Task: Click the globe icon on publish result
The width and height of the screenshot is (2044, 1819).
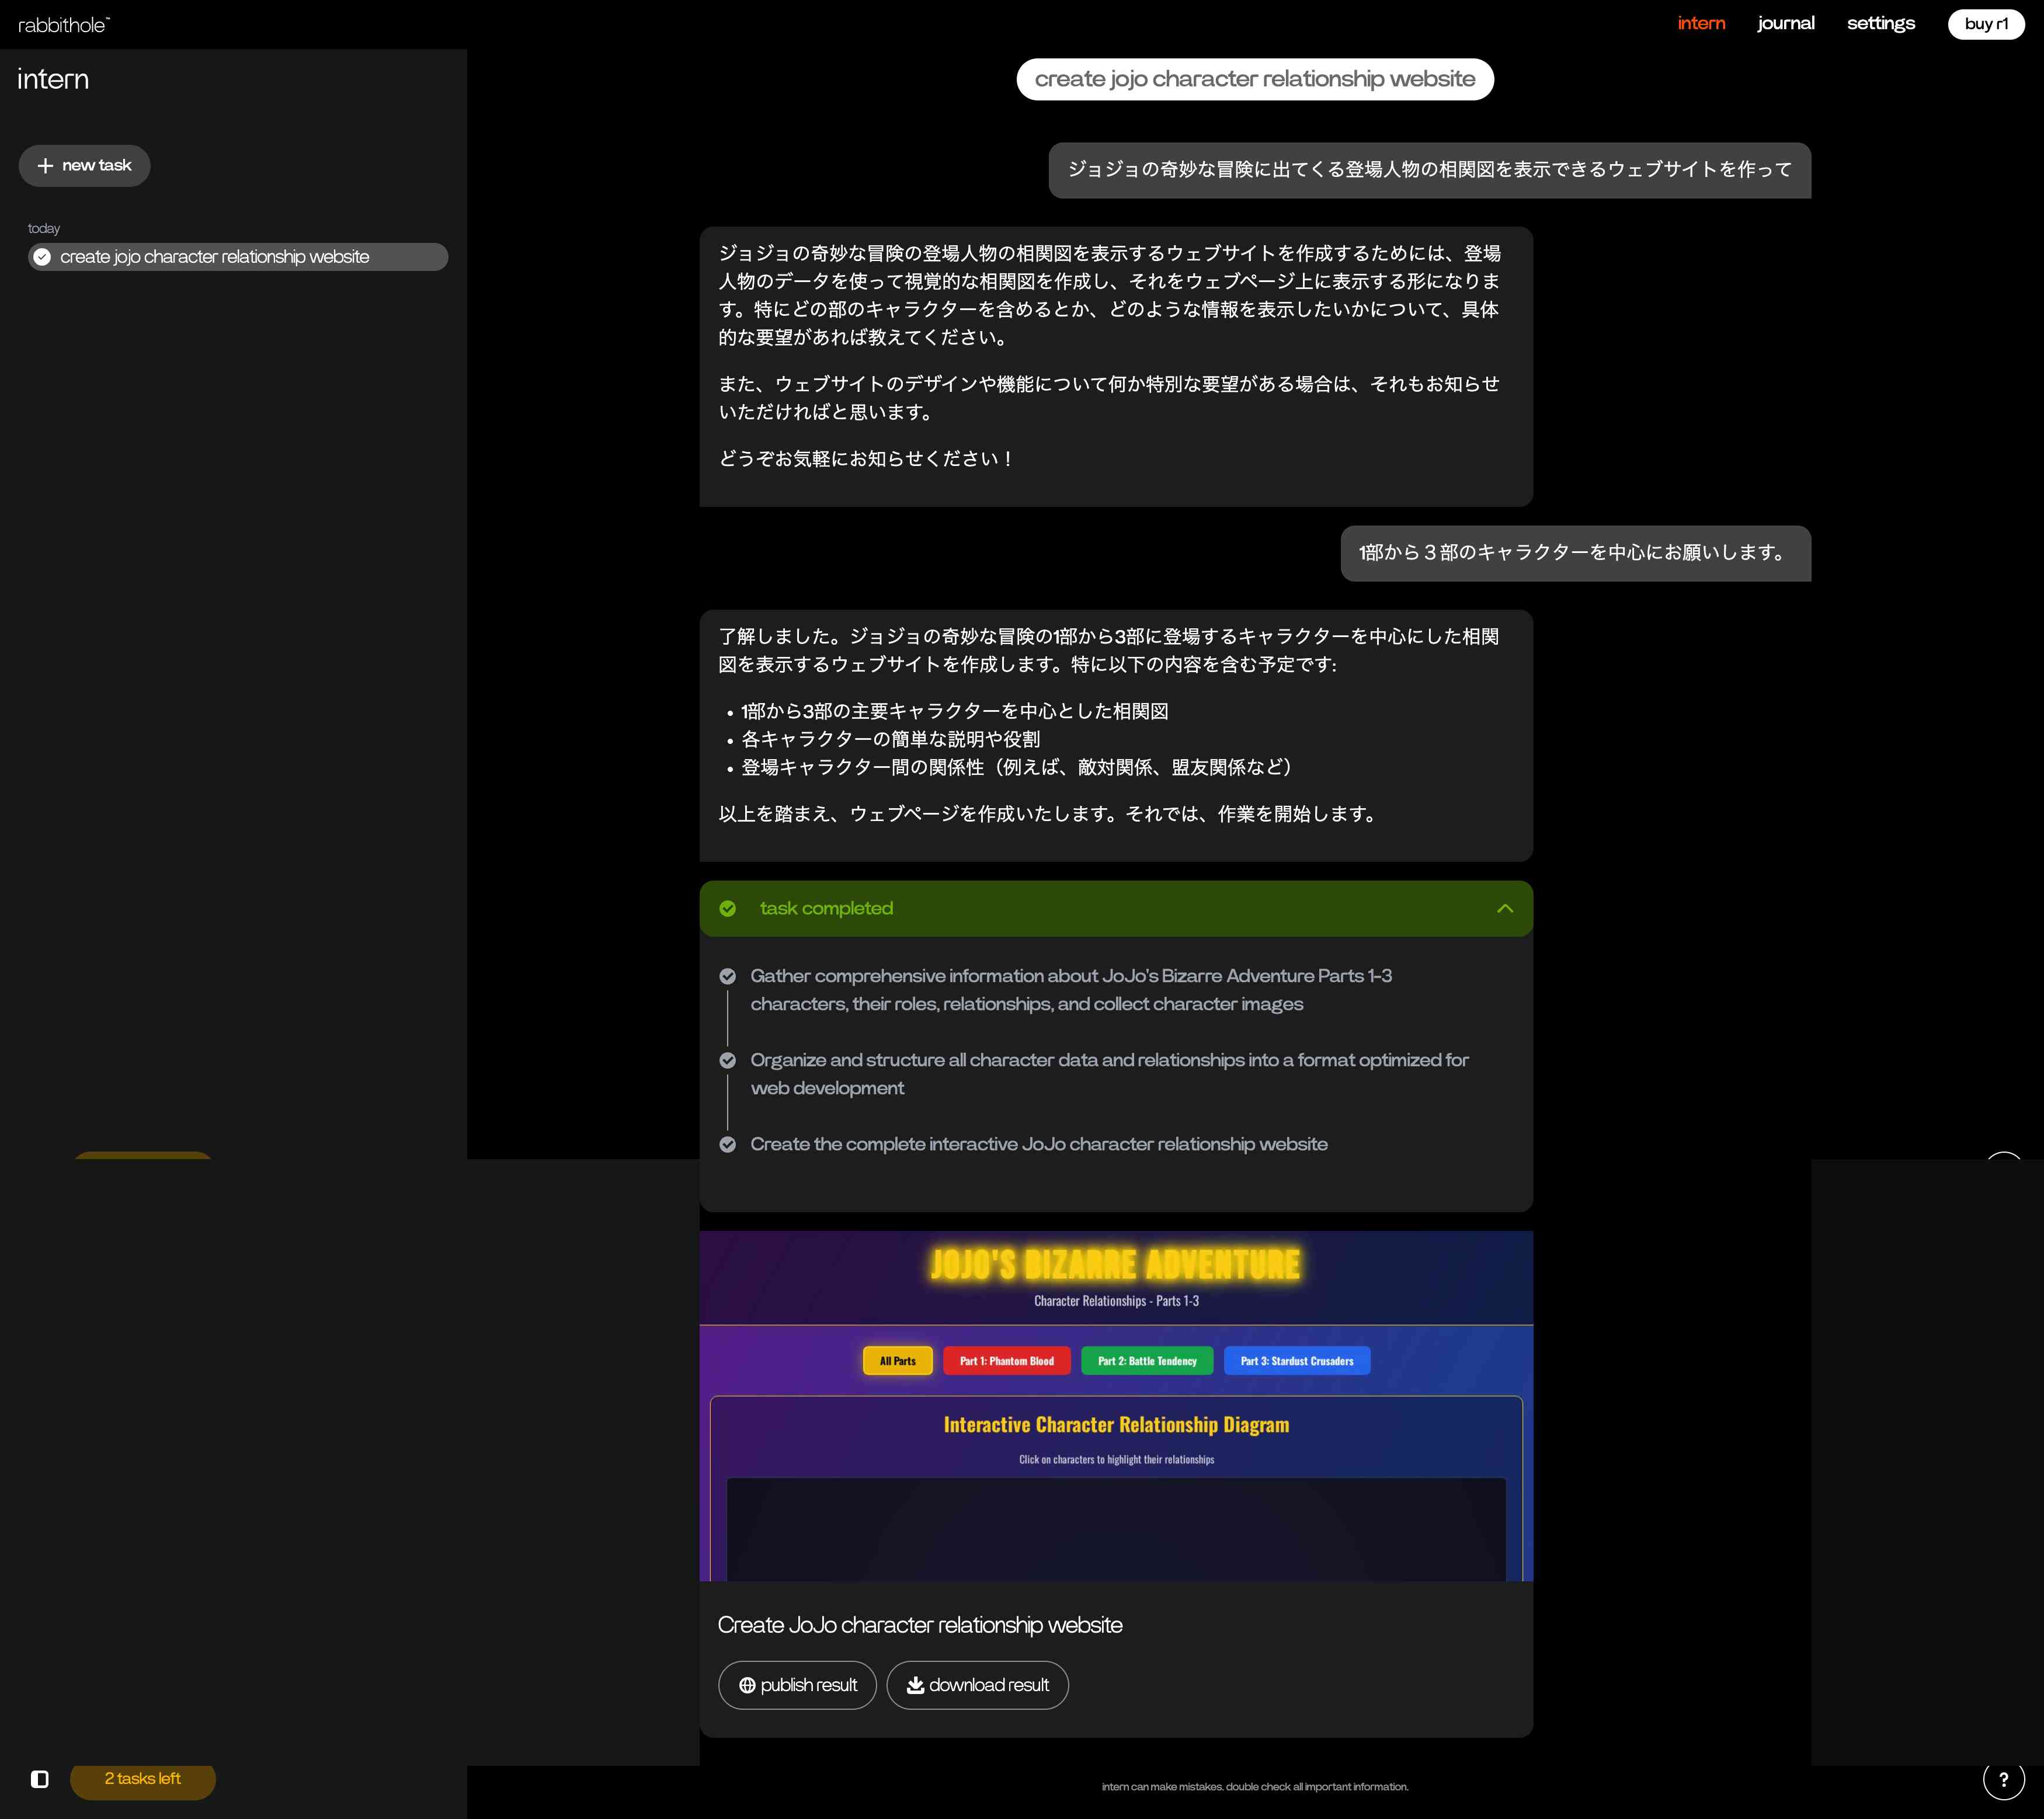Action: [747, 1685]
